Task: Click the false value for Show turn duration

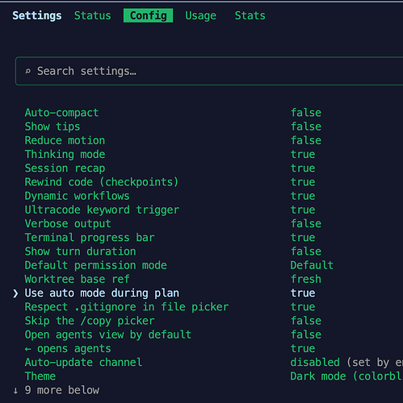Action: coord(306,251)
